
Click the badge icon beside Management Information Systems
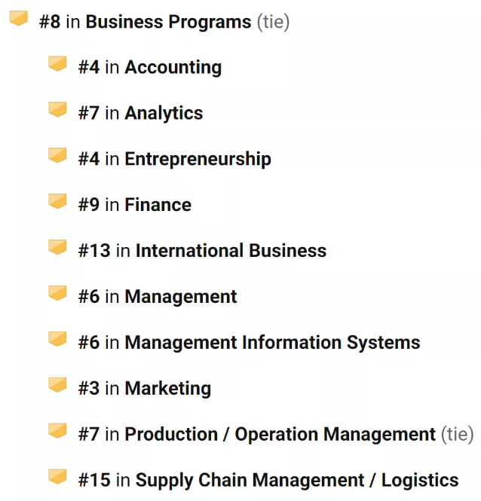pyautogui.click(x=57, y=339)
